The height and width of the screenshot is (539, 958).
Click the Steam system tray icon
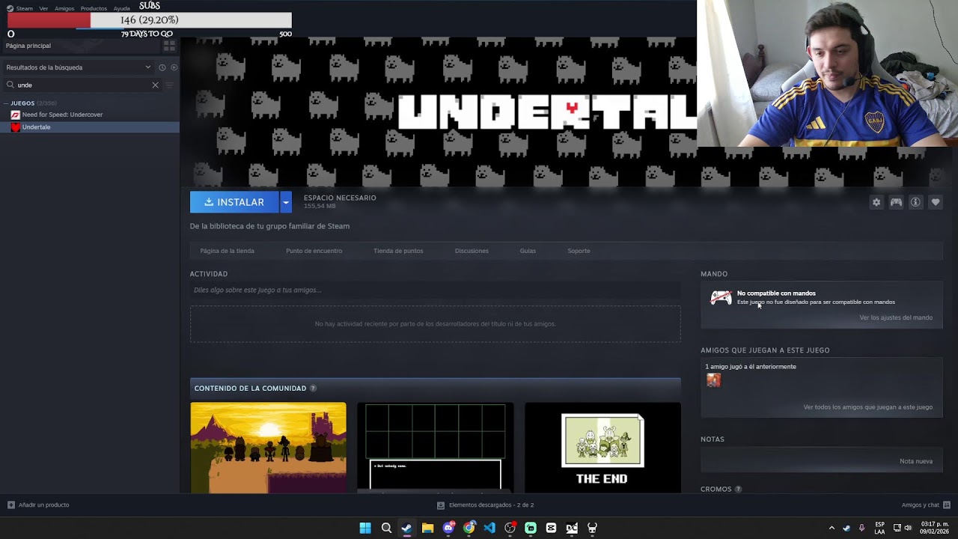click(x=846, y=528)
